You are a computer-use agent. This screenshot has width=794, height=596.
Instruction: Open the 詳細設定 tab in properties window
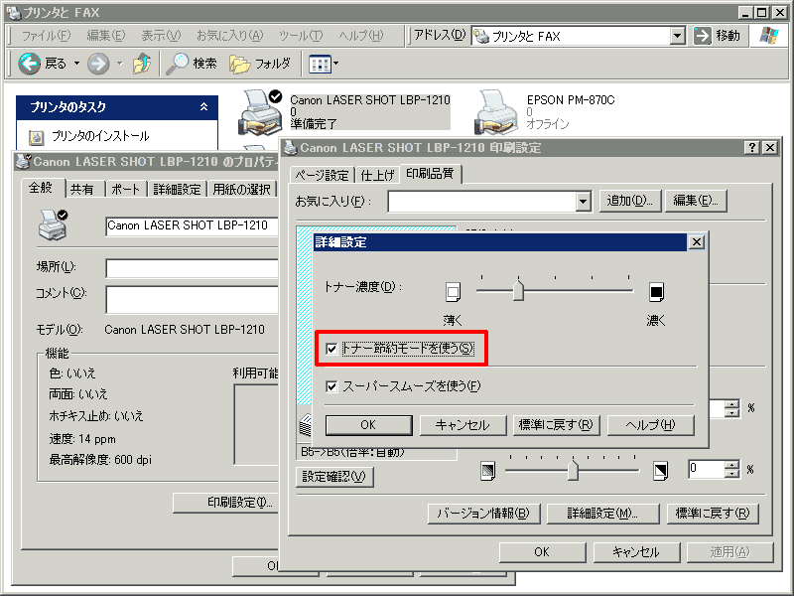tap(177, 189)
